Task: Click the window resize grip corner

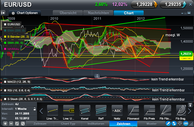Action: (x=191, y=124)
